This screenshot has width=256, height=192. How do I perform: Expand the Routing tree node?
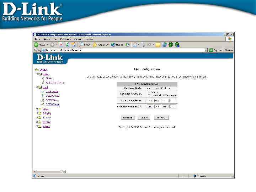tap(37, 117)
